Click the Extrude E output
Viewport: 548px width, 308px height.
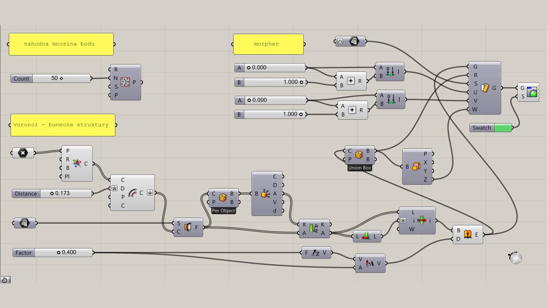(x=476, y=235)
